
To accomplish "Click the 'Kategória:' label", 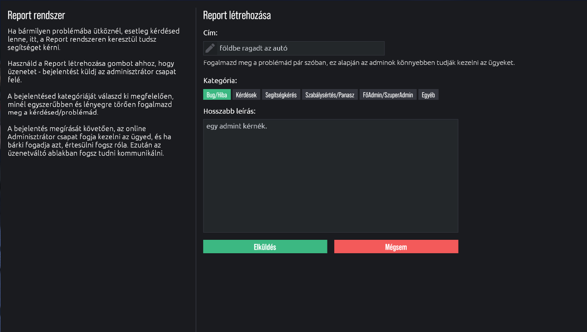I will pyautogui.click(x=220, y=81).
